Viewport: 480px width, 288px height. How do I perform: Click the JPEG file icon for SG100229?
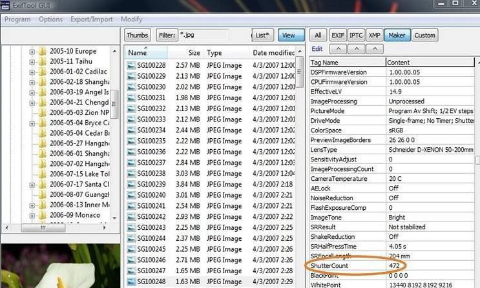point(131,76)
